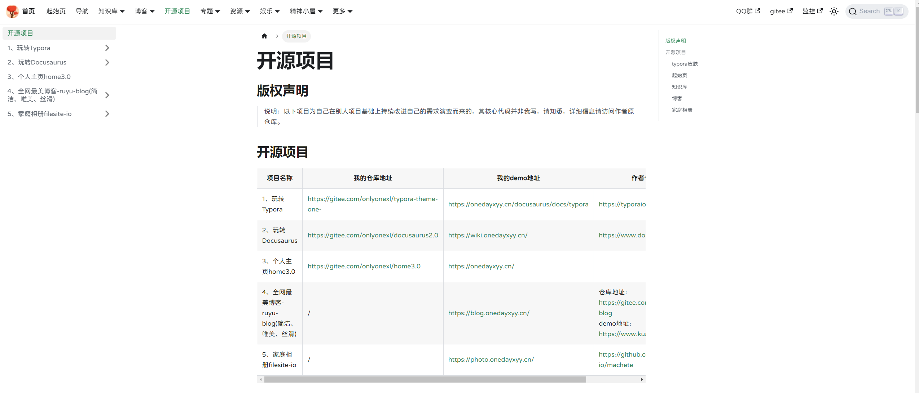The height and width of the screenshot is (393, 919).
Task: Open 3、个人主页home3.0 in the sidebar
Action: tap(39, 77)
